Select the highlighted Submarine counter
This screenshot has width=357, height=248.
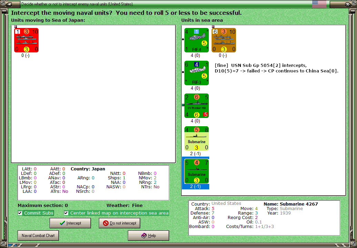tap(196, 171)
